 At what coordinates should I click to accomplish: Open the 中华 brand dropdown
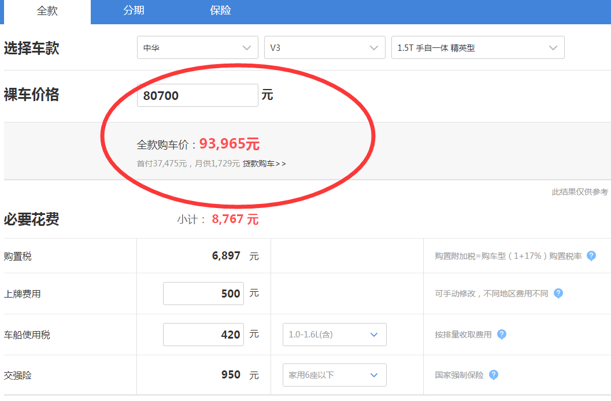(198, 47)
